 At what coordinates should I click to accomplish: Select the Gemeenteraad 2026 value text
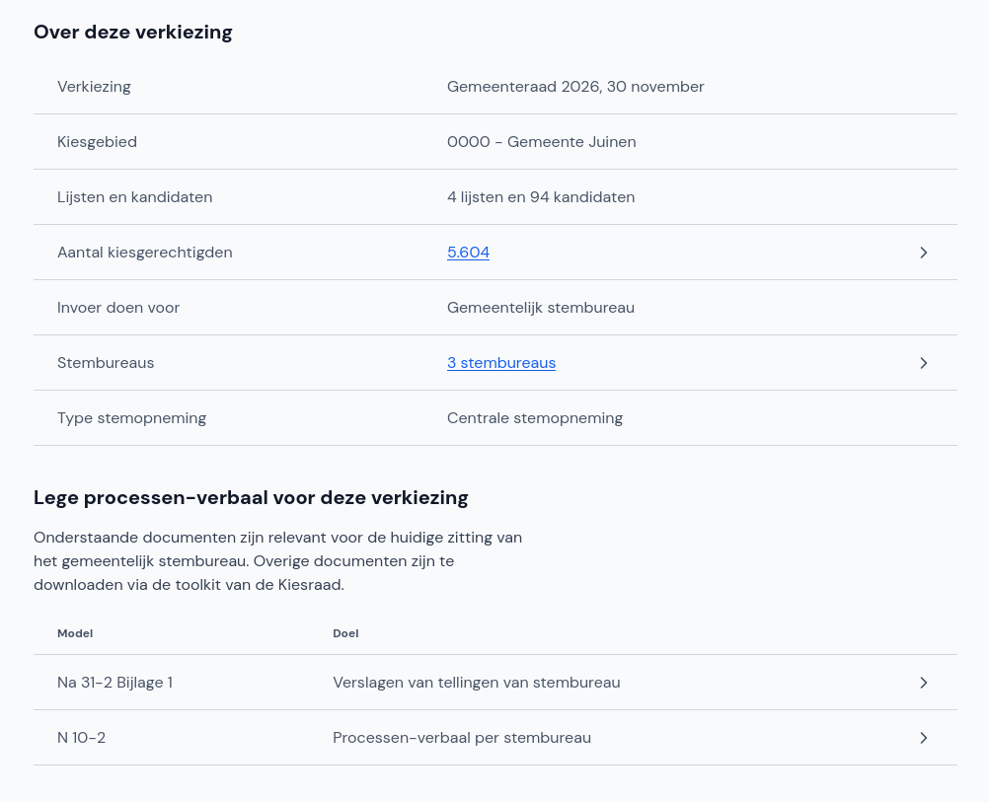575,87
